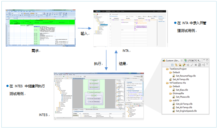This screenshot has height=129, width=218.
Task: Click the Set_ResumeFlag.clib file icon
Action: click(x=174, y=76)
